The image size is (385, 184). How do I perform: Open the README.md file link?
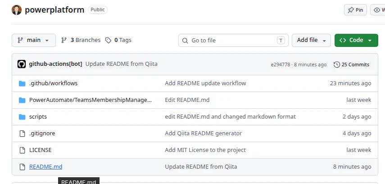(x=45, y=167)
